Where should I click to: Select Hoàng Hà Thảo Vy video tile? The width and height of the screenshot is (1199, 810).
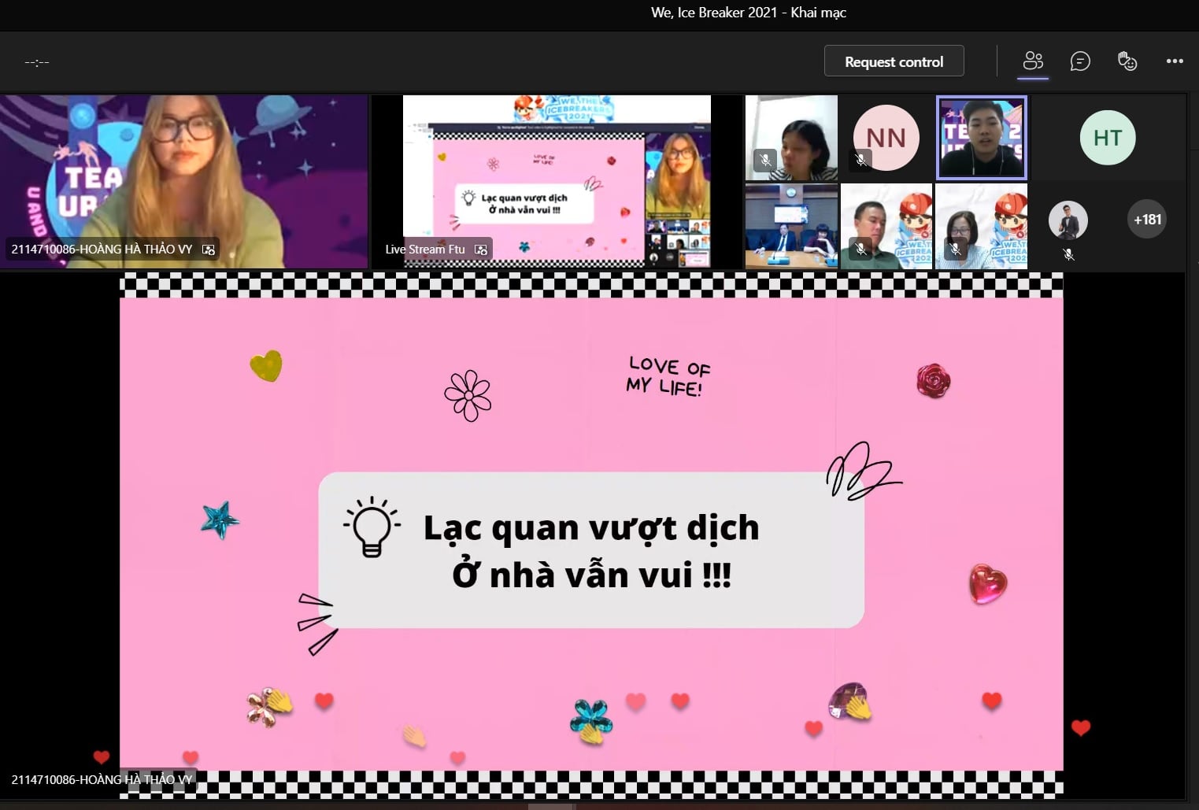pyautogui.click(x=184, y=182)
